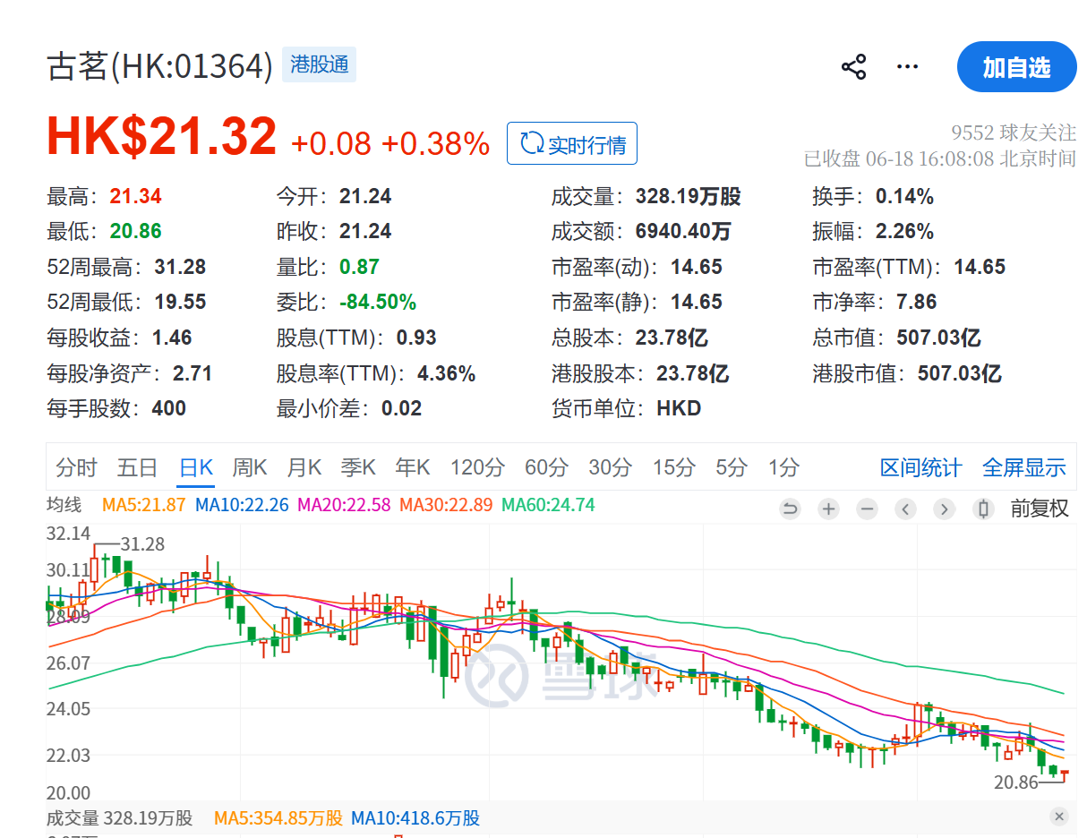The width and height of the screenshot is (1087, 838).
Task: Switch to the 1分 interval tab
Action: point(783,467)
